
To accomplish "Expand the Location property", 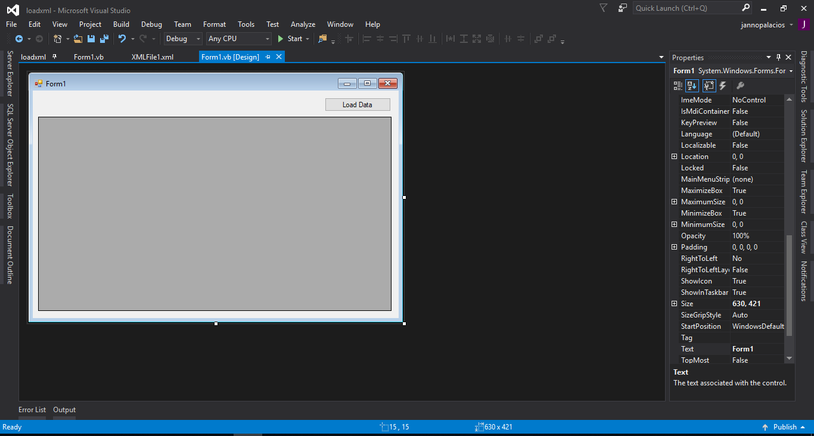I will (x=675, y=157).
